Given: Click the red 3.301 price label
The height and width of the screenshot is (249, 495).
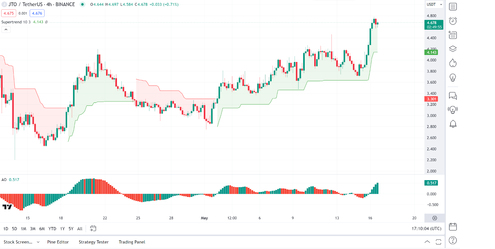Looking at the screenshot, I should (x=431, y=99).
